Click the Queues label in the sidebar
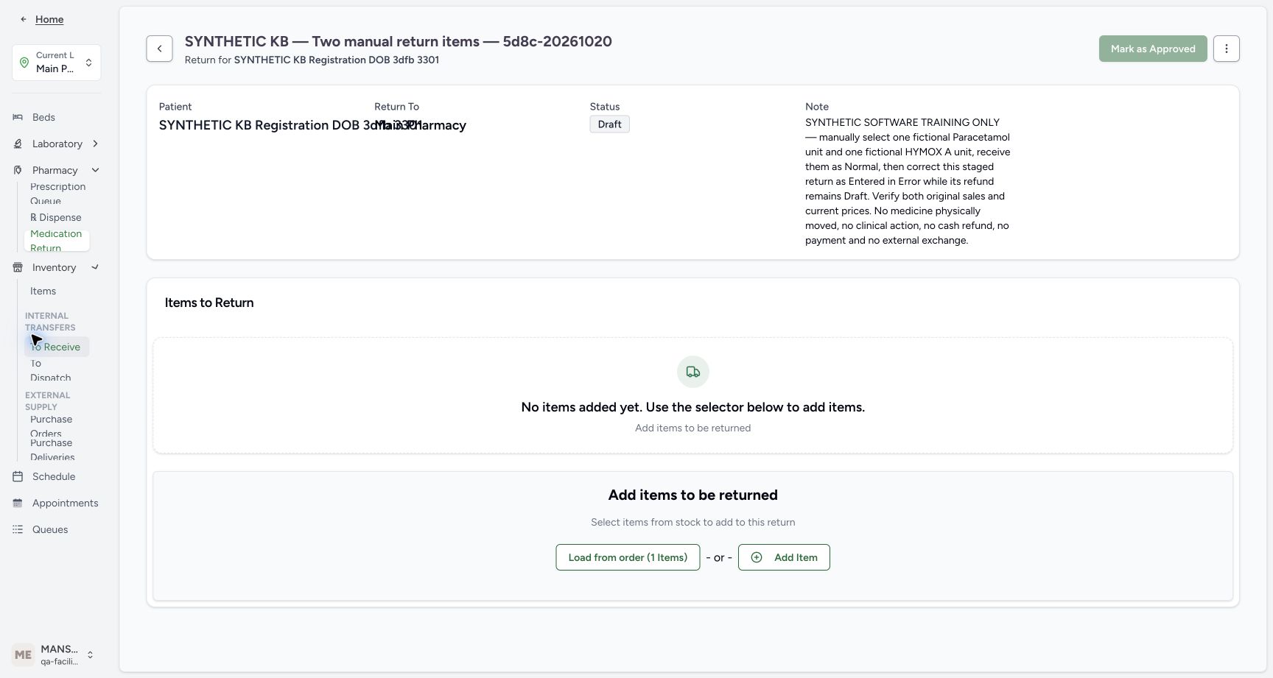 coord(50,529)
